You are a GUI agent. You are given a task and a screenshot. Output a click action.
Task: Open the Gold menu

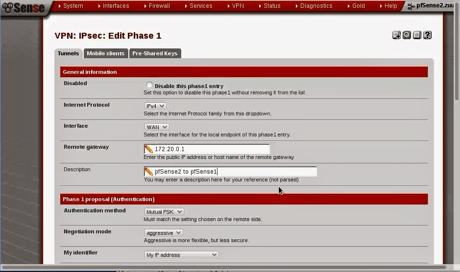(356, 6)
